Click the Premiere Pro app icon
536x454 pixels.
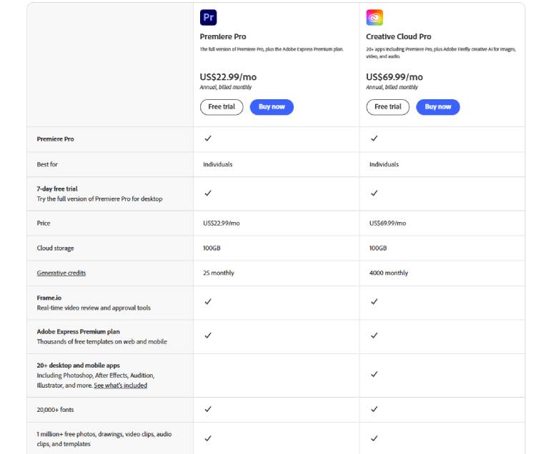pos(208,17)
